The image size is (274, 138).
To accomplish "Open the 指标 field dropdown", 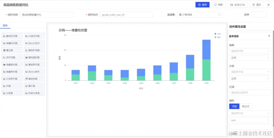I will (250, 113).
